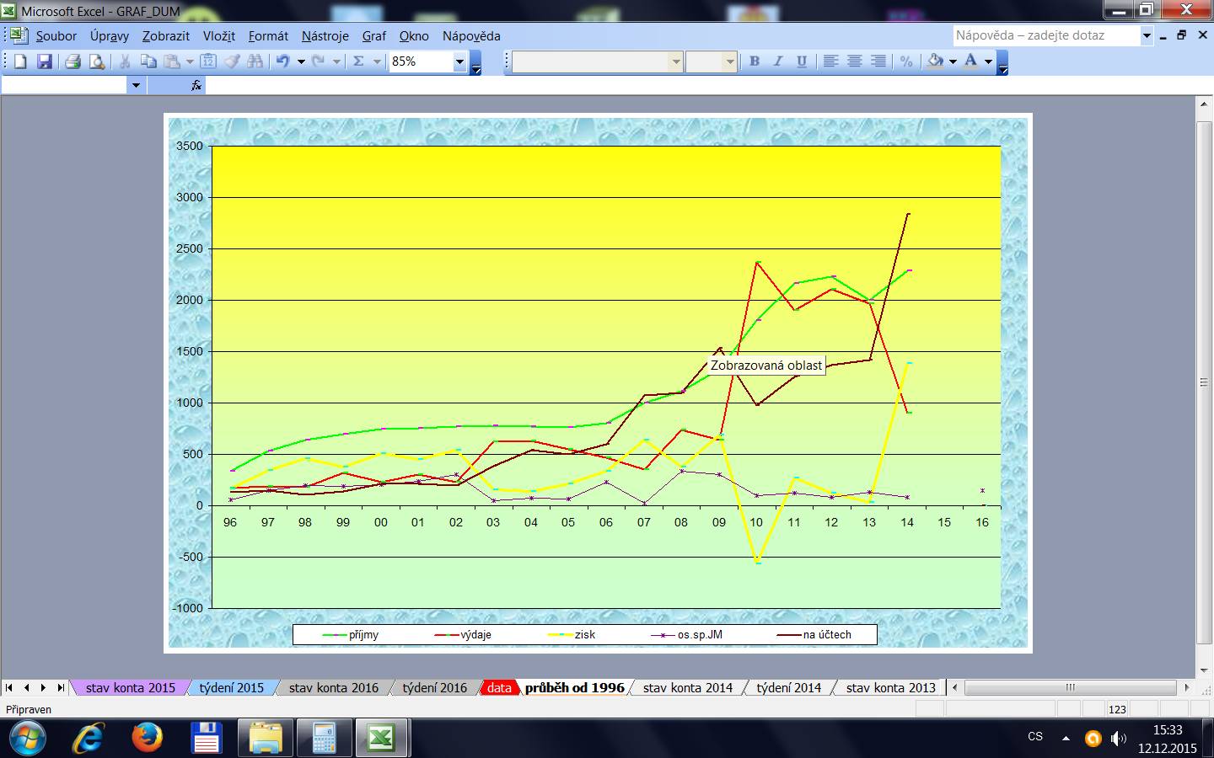The height and width of the screenshot is (758, 1214).
Task: Toggle Bold formatting
Action: tap(755, 61)
